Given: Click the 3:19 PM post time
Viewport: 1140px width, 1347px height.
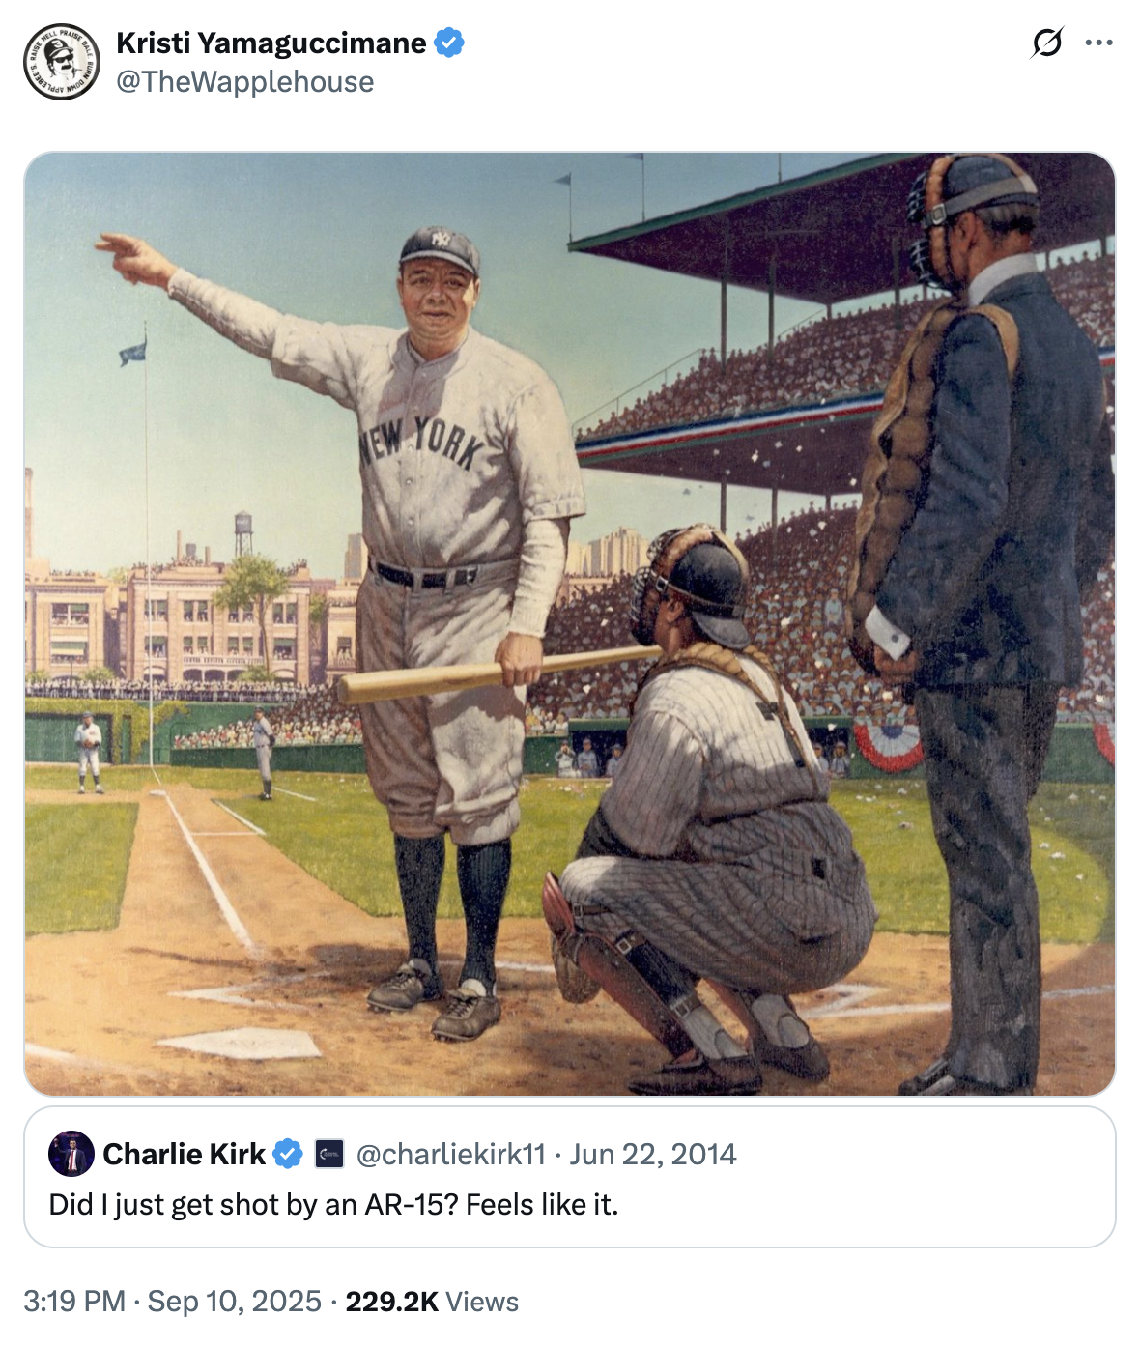Looking at the screenshot, I should click(74, 1302).
